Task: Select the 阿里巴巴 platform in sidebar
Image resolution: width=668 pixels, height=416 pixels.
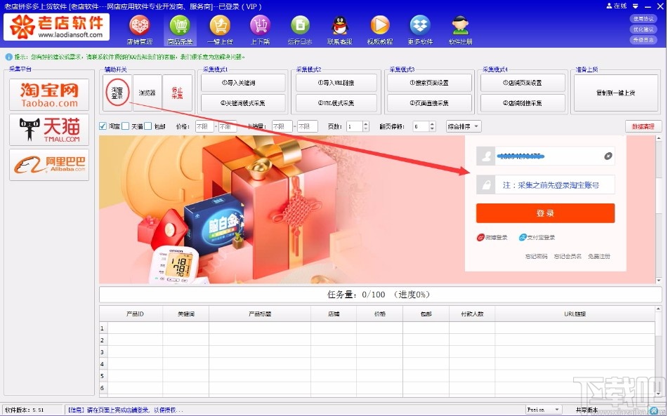Action: pyautogui.click(x=48, y=166)
